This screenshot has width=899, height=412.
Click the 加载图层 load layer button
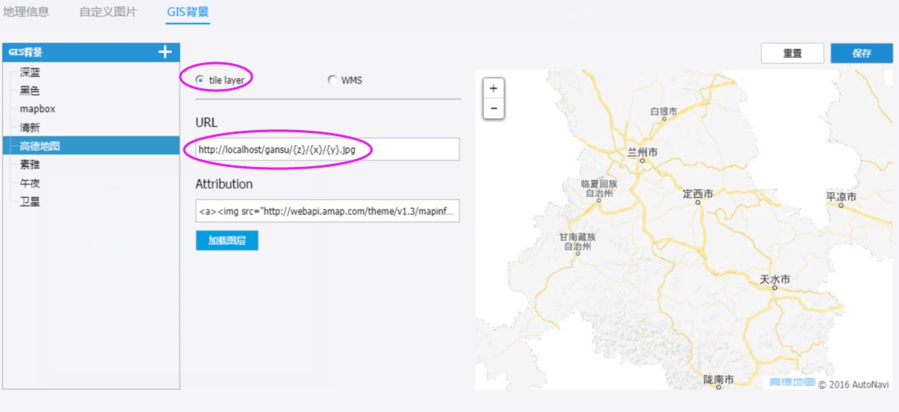click(227, 241)
